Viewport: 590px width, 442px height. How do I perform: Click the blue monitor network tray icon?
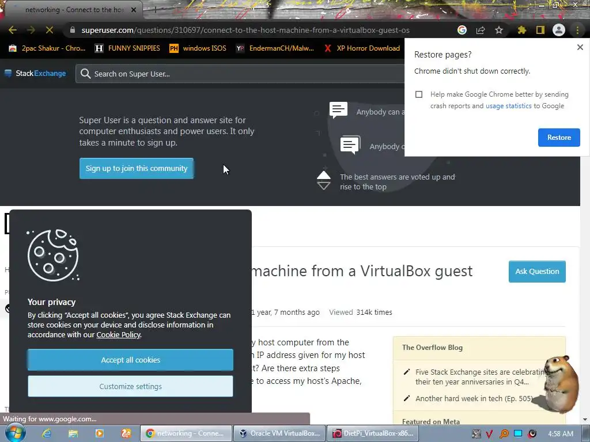pyautogui.click(x=518, y=434)
